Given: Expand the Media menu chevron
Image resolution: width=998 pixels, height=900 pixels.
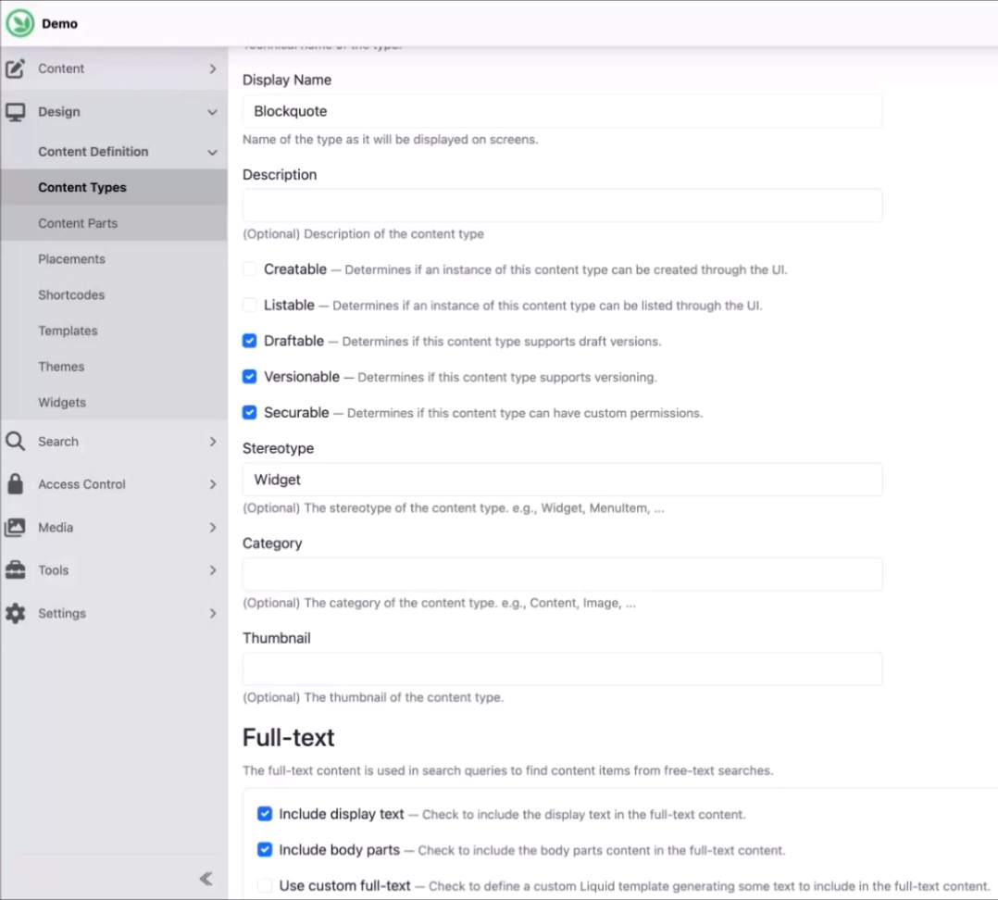Looking at the screenshot, I should click(x=213, y=527).
